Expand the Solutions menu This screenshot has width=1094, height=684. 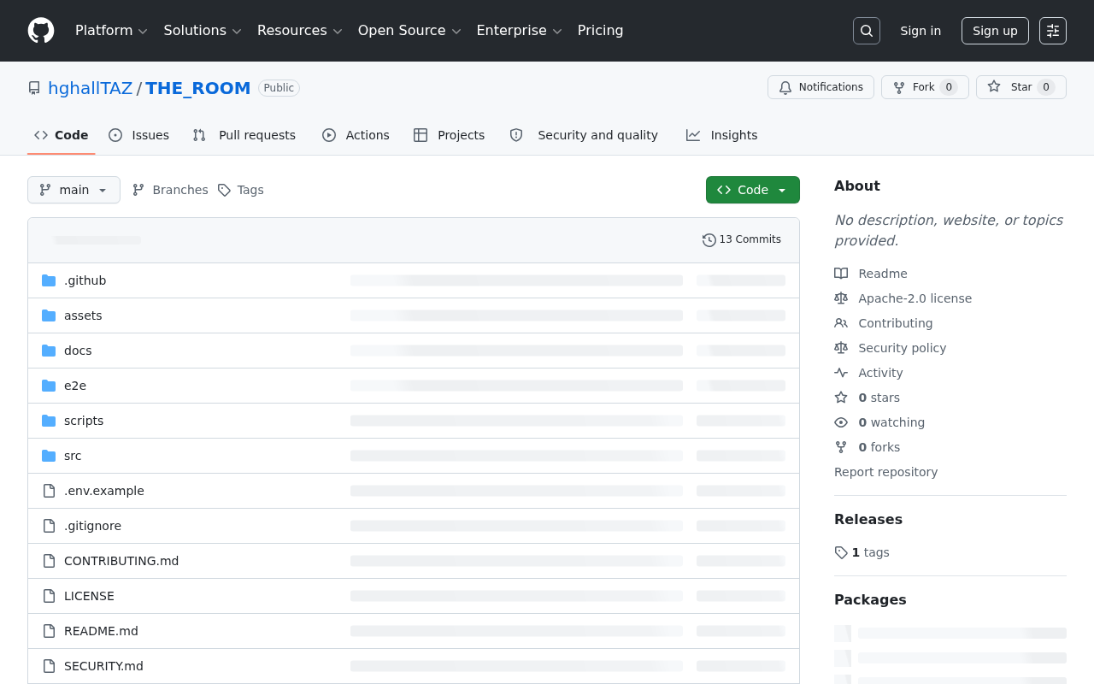[x=202, y=31]
